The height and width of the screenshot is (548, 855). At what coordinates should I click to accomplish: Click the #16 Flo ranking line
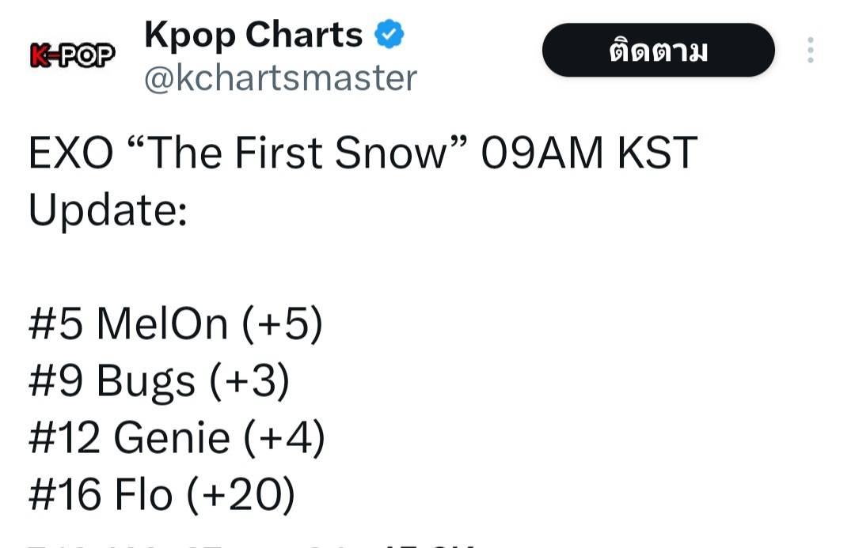162,494
